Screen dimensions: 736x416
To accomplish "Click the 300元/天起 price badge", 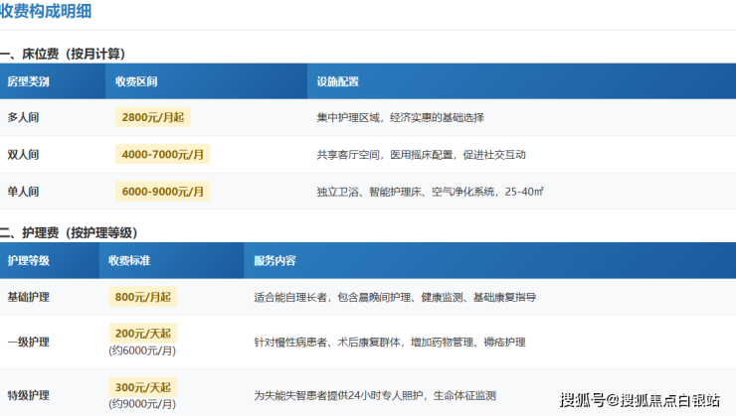I will point(142,387).
